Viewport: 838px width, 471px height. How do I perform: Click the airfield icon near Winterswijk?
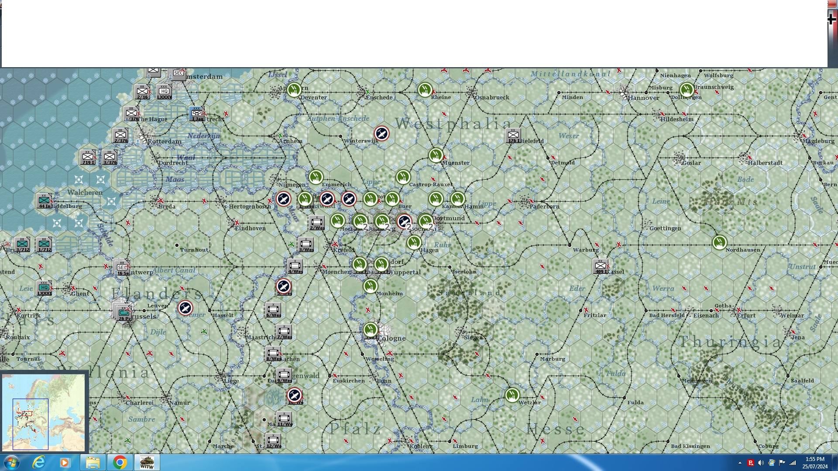coord(381,133)
